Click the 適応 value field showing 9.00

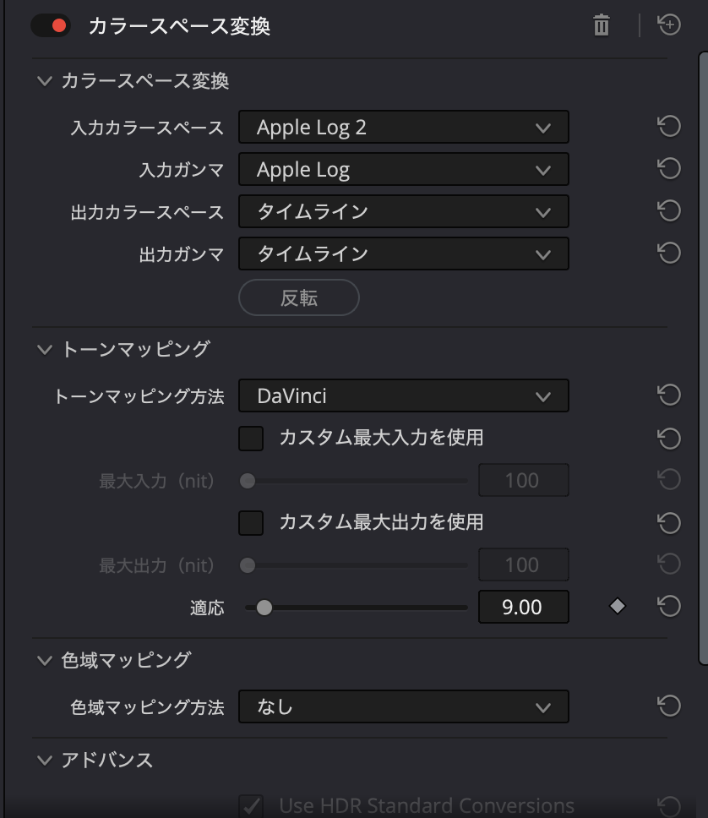[523, 607]
